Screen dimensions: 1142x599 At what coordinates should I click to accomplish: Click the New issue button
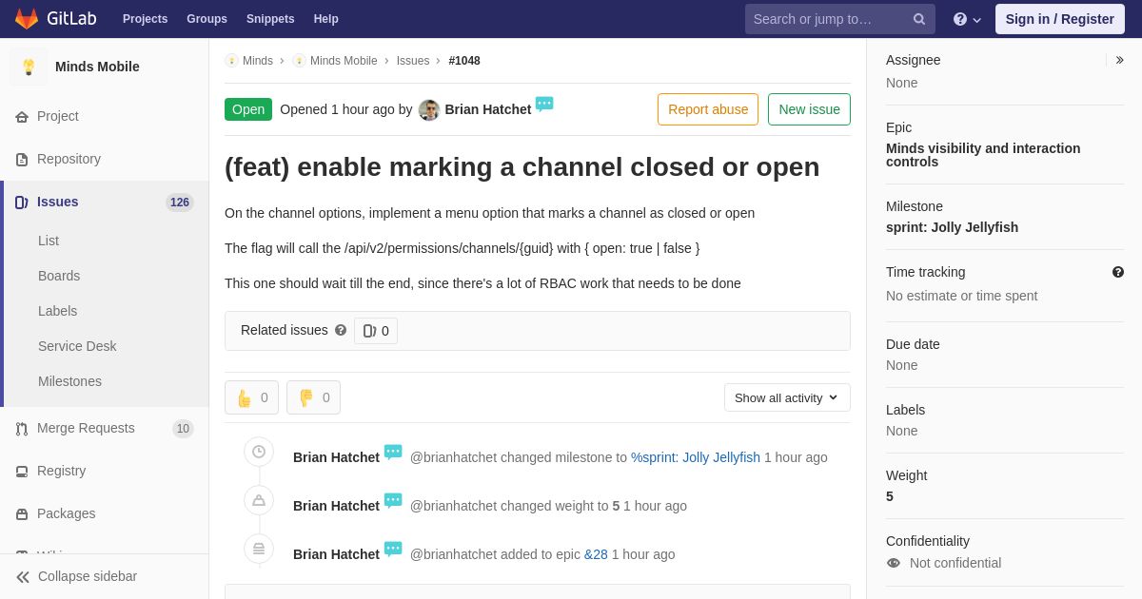coord(809,109)
